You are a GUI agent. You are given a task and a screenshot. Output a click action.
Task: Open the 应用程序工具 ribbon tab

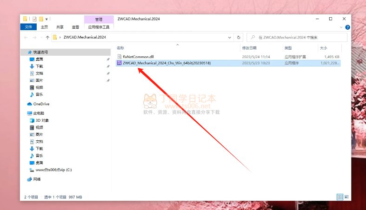click(99, 27)
